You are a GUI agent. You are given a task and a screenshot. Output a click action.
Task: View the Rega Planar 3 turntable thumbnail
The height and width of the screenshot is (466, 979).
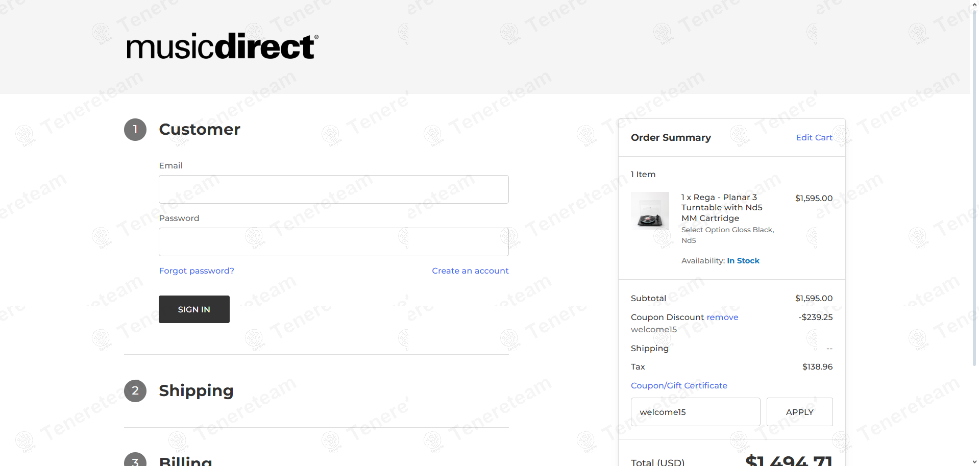650,210
